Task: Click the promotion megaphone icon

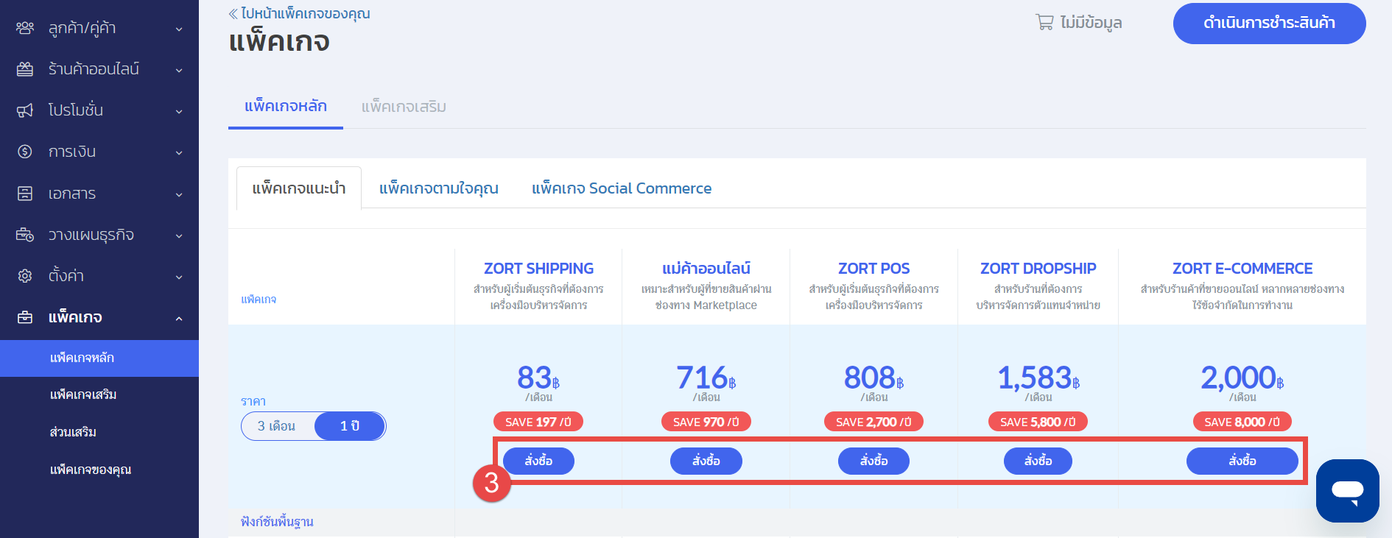Action: (x=25, y=110)
